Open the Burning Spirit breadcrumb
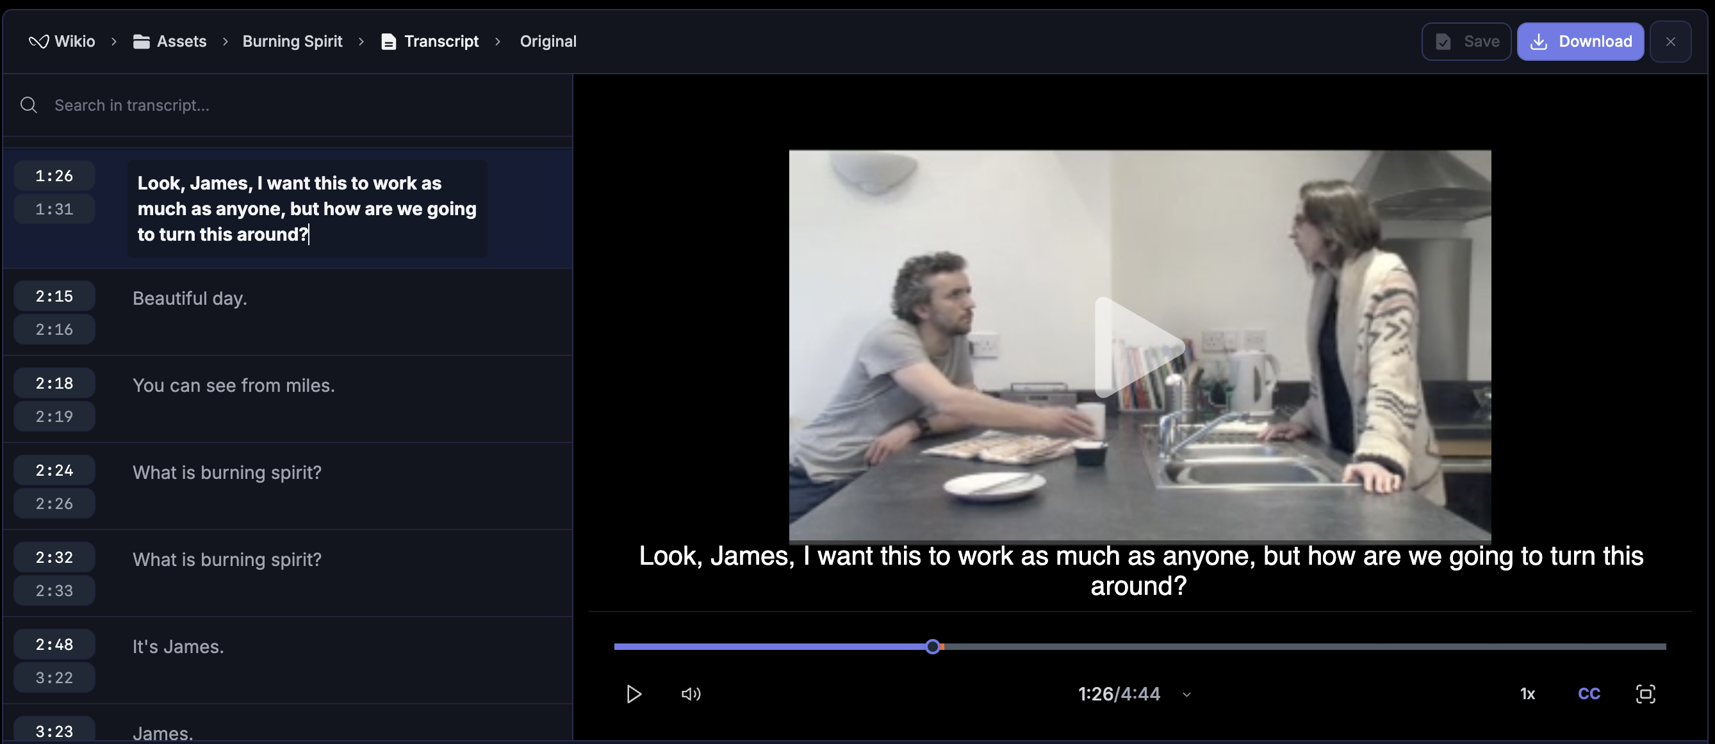1715x744 pixels. [291, 41]
